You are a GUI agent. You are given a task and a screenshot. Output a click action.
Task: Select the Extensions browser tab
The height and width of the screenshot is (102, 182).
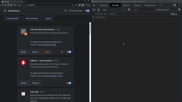click(x=12, y=2)
